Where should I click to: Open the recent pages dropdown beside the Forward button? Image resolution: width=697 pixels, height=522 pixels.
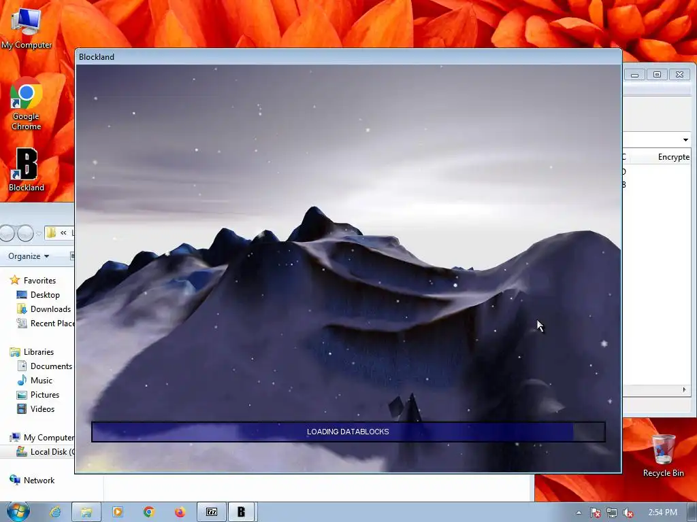(x=39, y=234)
